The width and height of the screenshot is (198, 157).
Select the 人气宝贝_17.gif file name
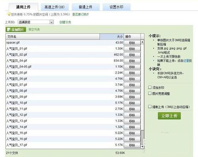pyautogui.click(x=17, y=145)
